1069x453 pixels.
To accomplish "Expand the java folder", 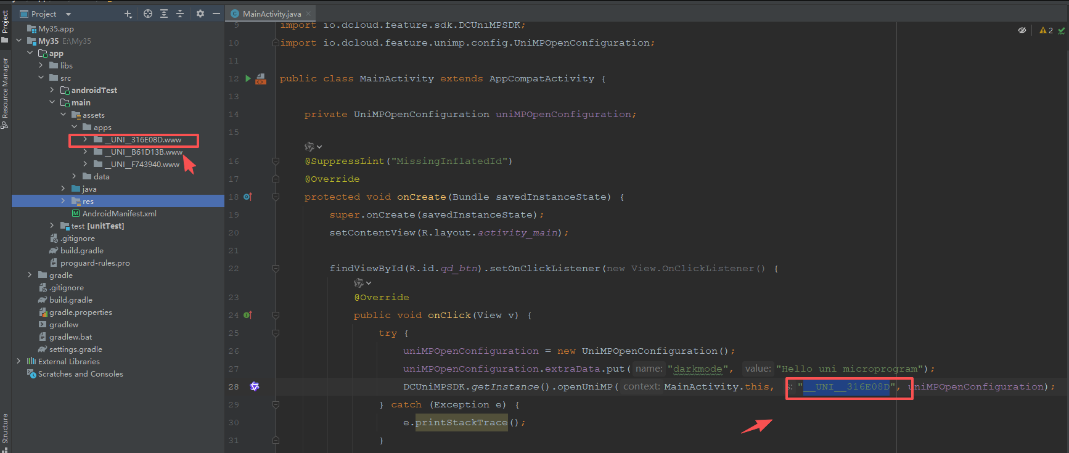I will pyautogui.click(x=63, y=189).
